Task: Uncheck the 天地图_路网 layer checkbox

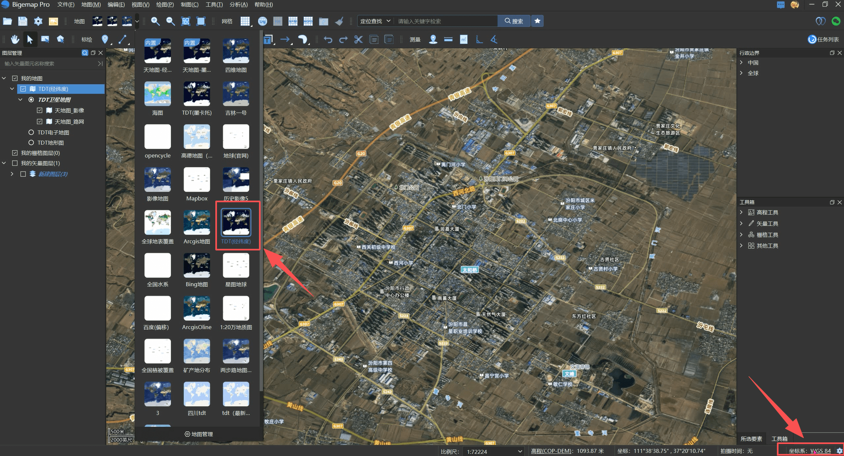Action: [x=40, y=122]
